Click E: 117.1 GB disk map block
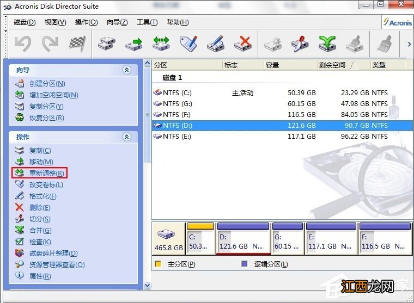The height and width of the screenshot is (303, 414). pos(331,239)
